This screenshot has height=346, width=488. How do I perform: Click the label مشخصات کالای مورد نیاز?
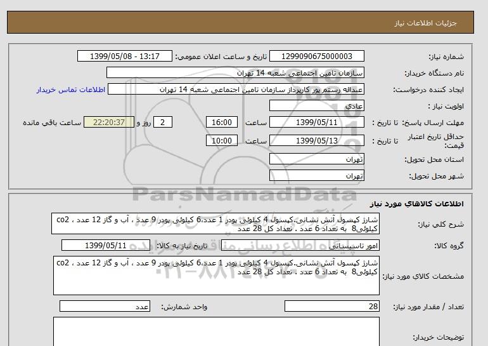423,276
